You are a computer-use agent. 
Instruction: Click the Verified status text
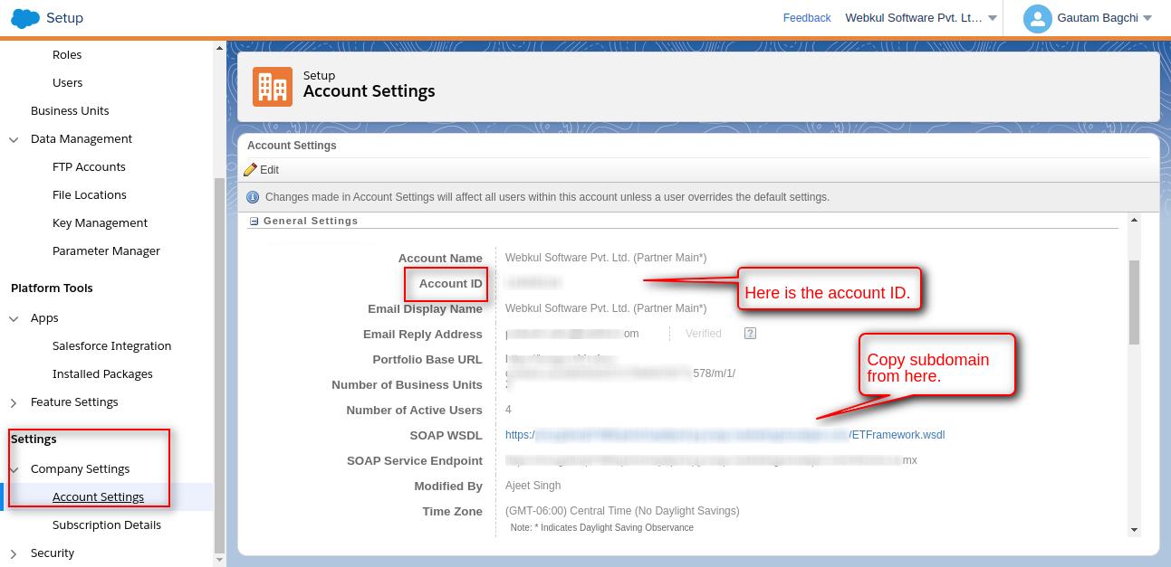pyautogui.click(x=703, y=334)
